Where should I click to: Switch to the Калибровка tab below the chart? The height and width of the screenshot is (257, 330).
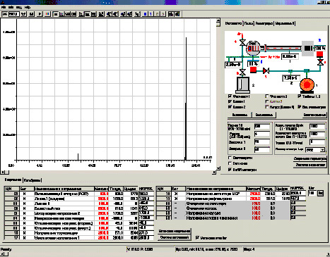[33, 180]
